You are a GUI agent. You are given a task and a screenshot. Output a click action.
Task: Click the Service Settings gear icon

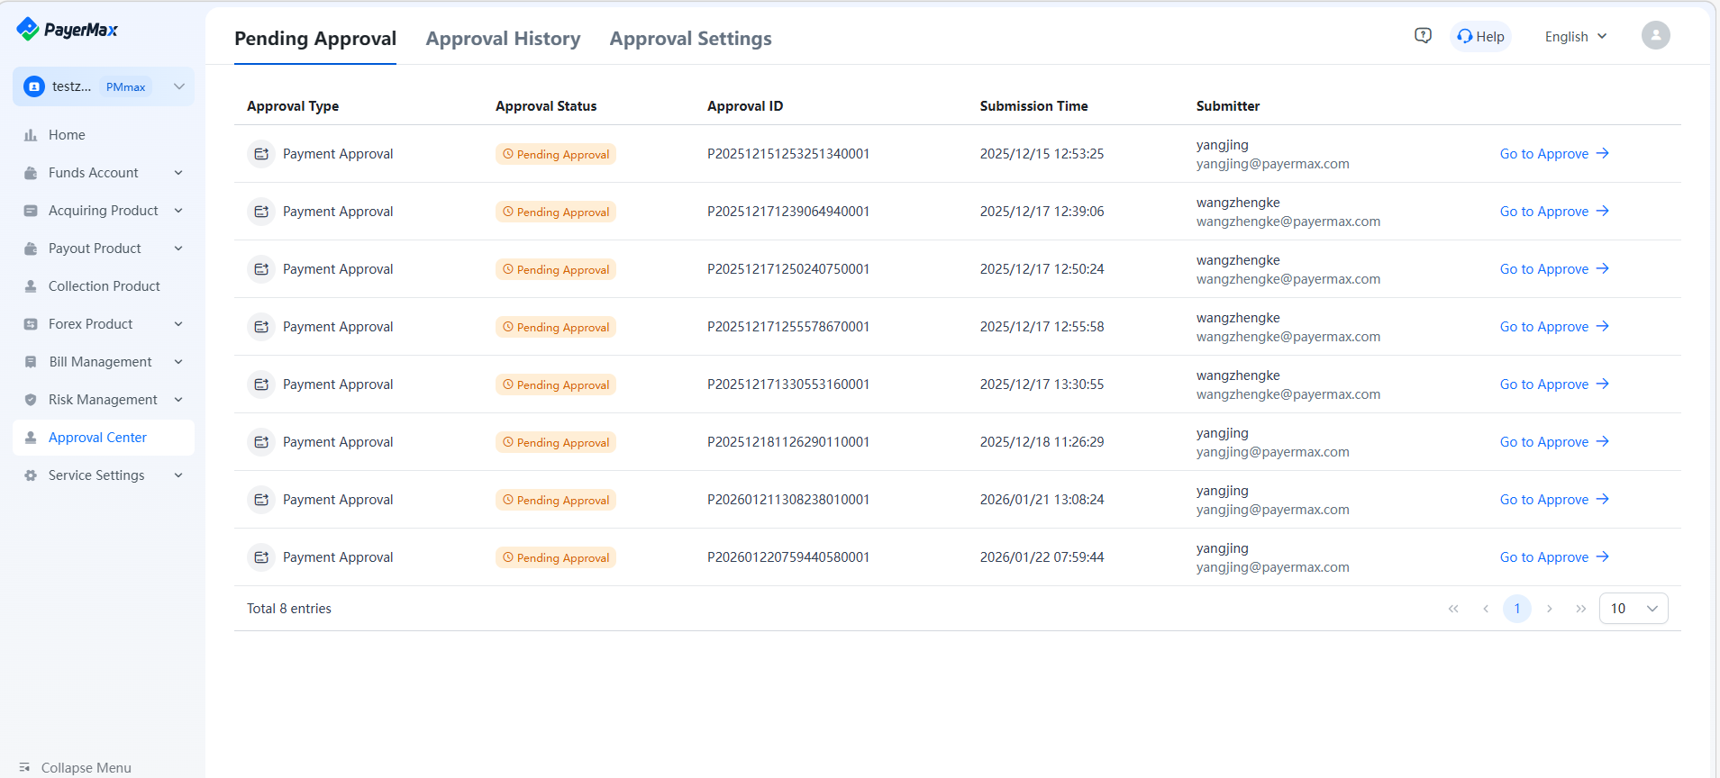tap(31, 475)
